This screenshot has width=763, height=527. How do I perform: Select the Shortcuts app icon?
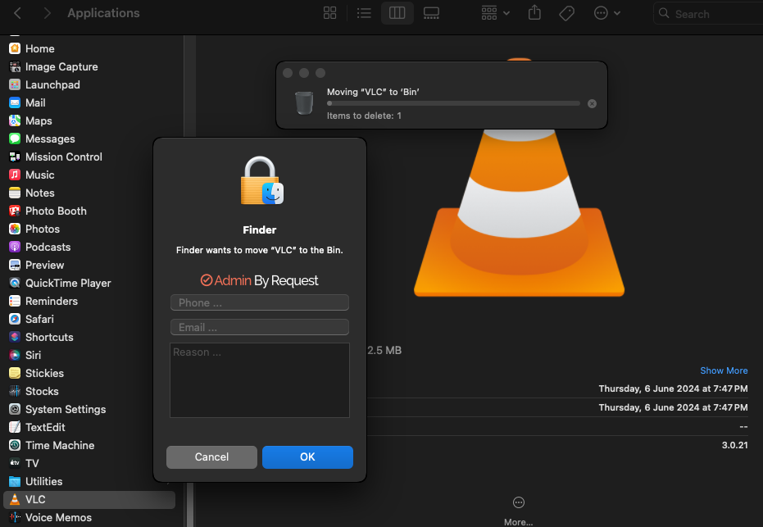pyautogui.click(x=15, y=337)
